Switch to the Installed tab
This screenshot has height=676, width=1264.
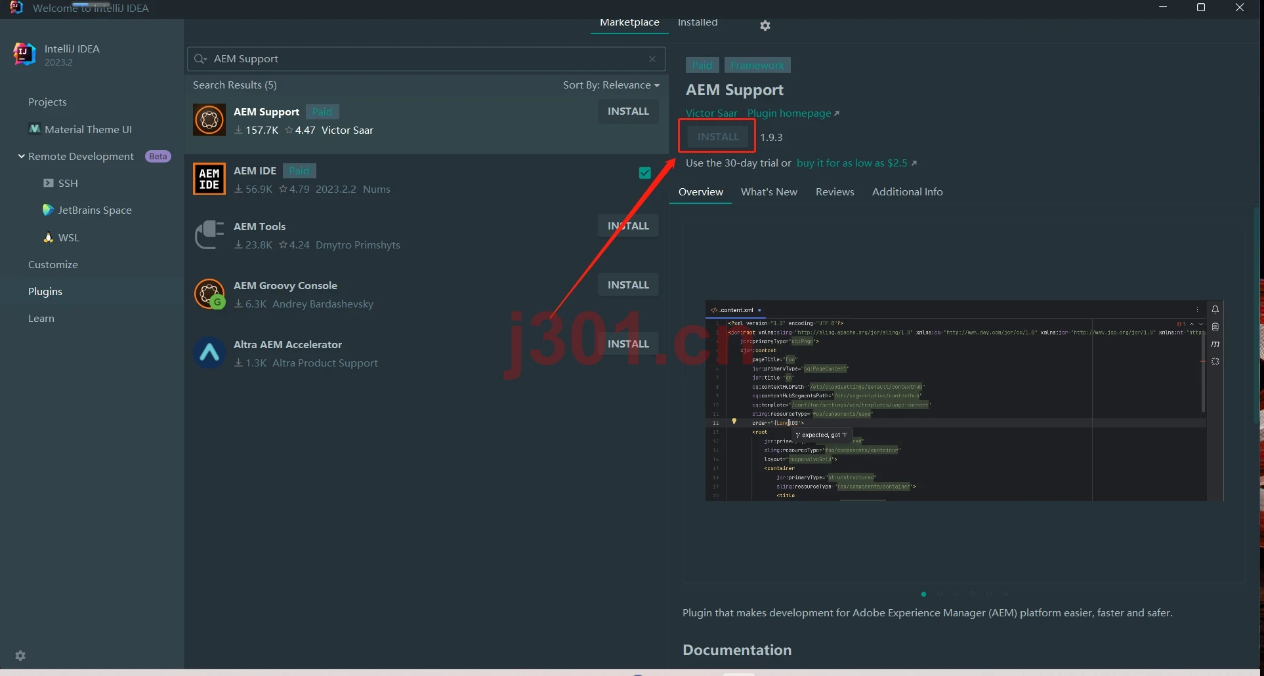[698, 22]
